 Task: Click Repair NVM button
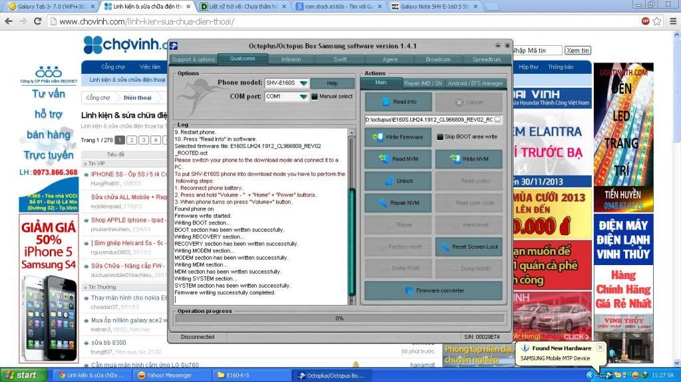pos(398,203)
